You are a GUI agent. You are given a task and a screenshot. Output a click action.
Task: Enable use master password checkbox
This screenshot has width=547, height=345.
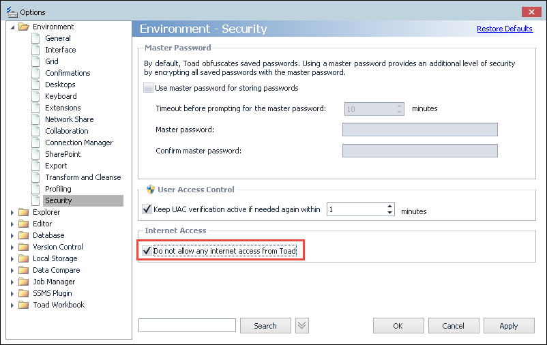pos(148,88)
